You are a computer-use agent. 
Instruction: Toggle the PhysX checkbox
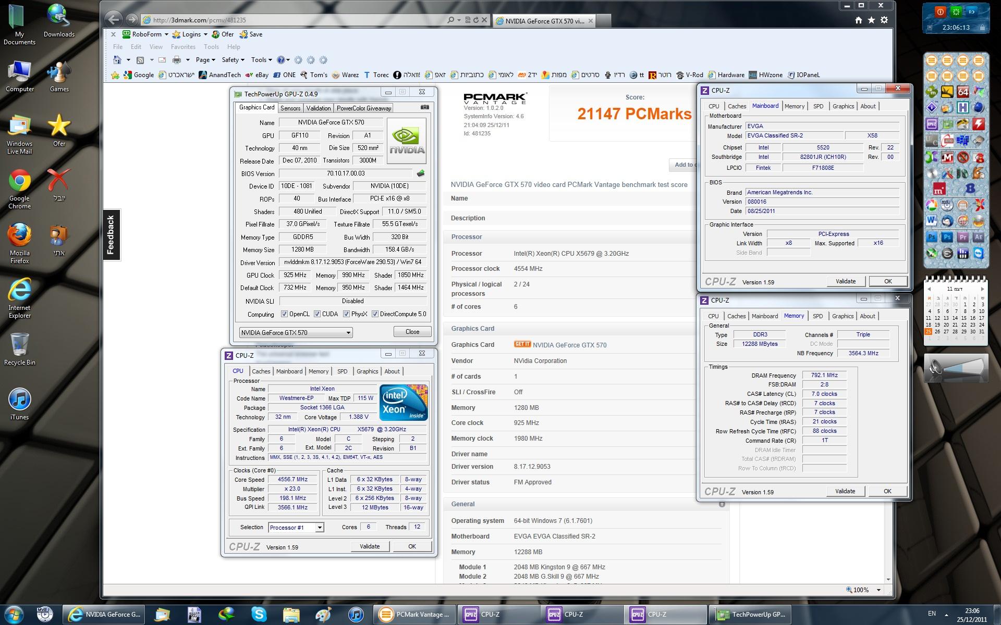click(x=346, y=314)
